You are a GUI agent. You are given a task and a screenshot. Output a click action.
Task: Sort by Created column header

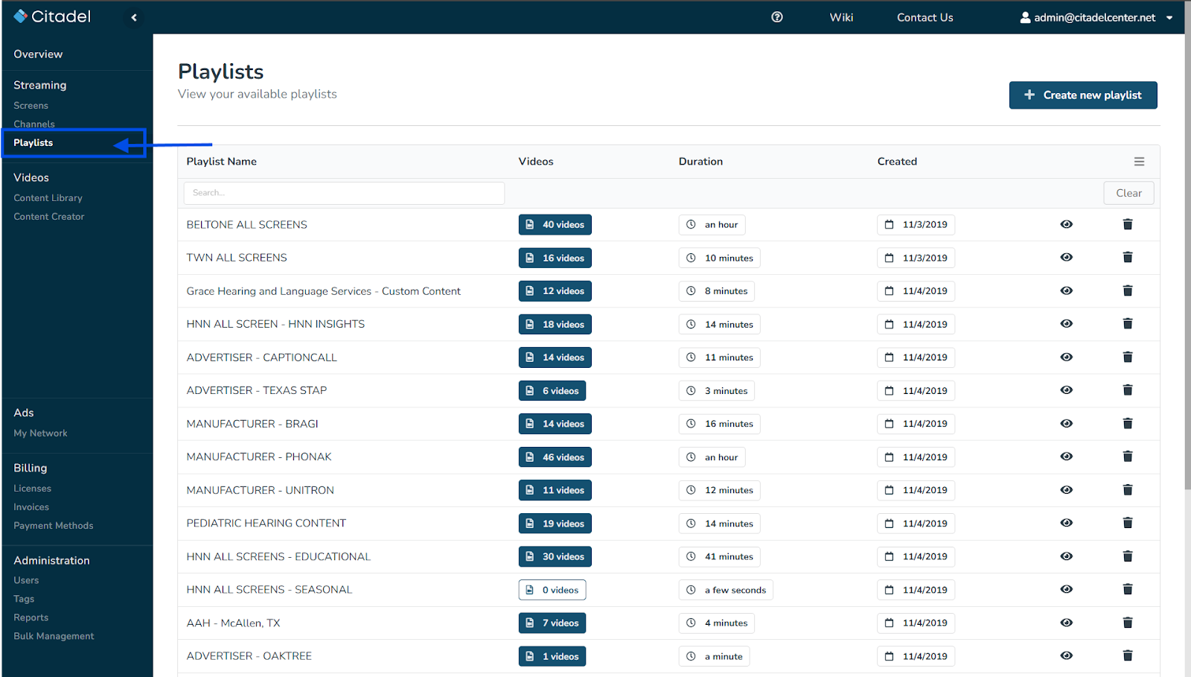click(x=897, y=162)
